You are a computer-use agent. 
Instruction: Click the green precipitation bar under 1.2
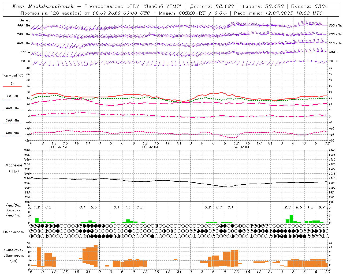(x=37, y=220)
